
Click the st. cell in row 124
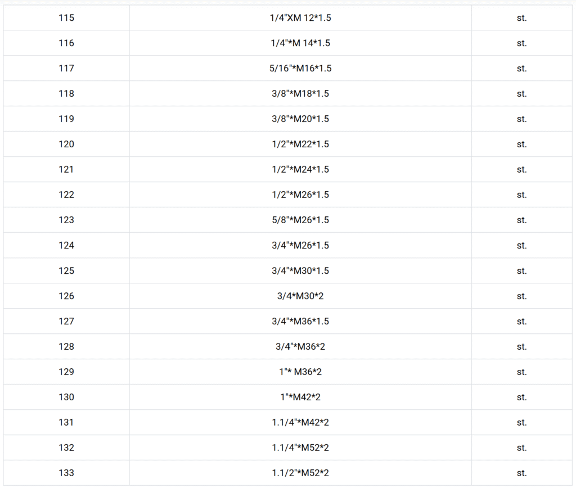521,246
